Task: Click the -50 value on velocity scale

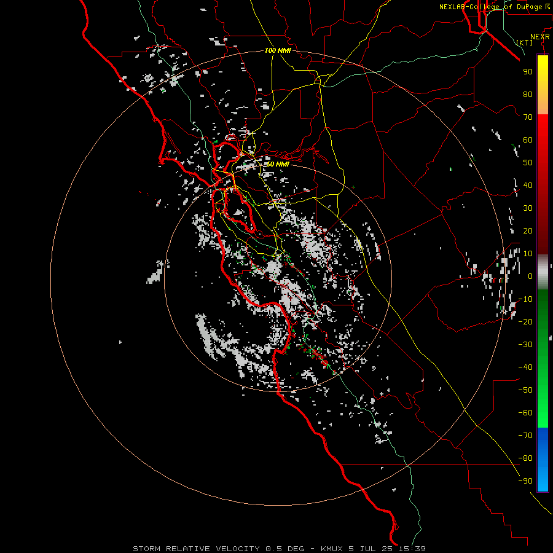Action: point(525,390)
